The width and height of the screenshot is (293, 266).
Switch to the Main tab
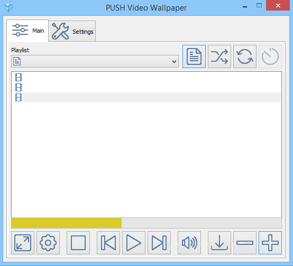(28, 31)
